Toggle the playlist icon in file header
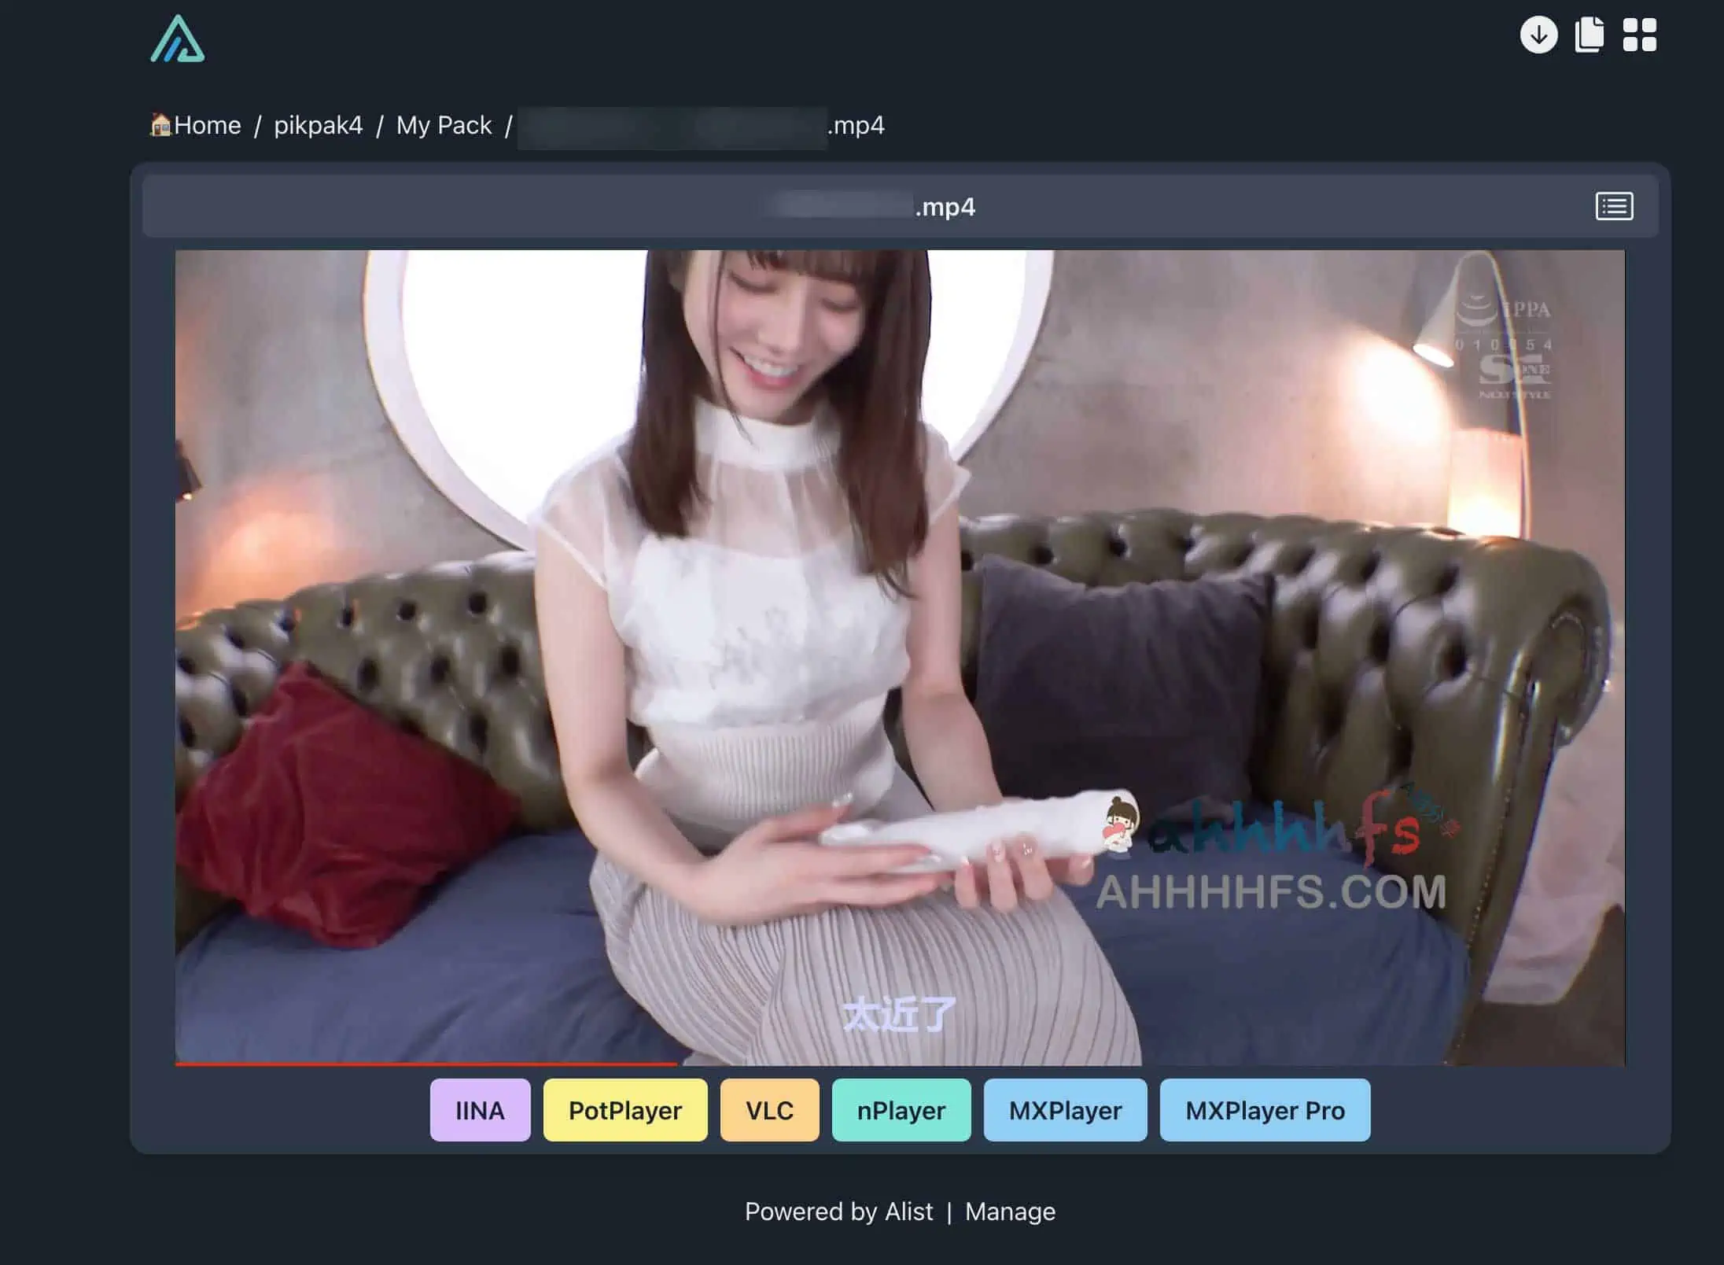This screenshot has height=1265, width=1724. (x=1614, y=207)
